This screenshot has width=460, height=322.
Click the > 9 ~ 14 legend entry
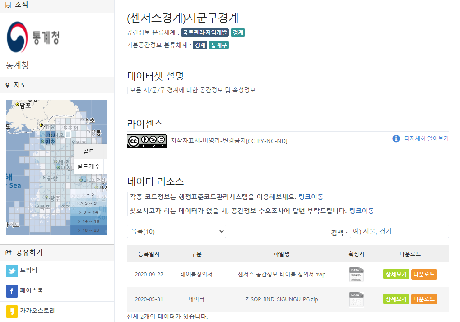[88, 212]
